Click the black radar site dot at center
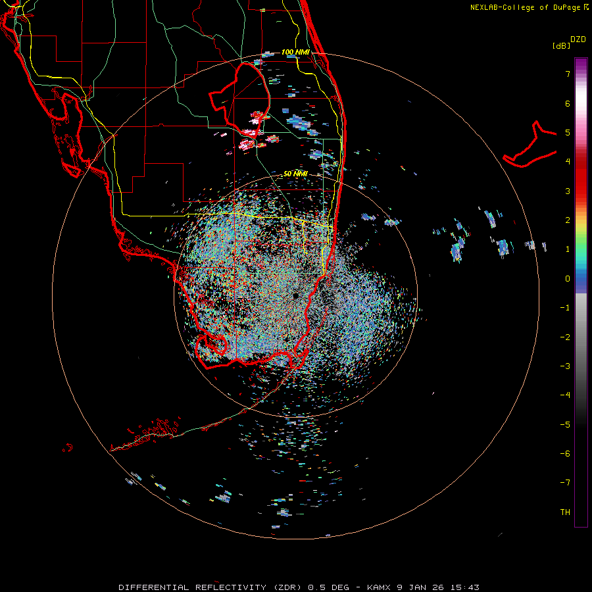Image resolution: width=592 pixels, height=592 pixels. (x=295, y=295)
